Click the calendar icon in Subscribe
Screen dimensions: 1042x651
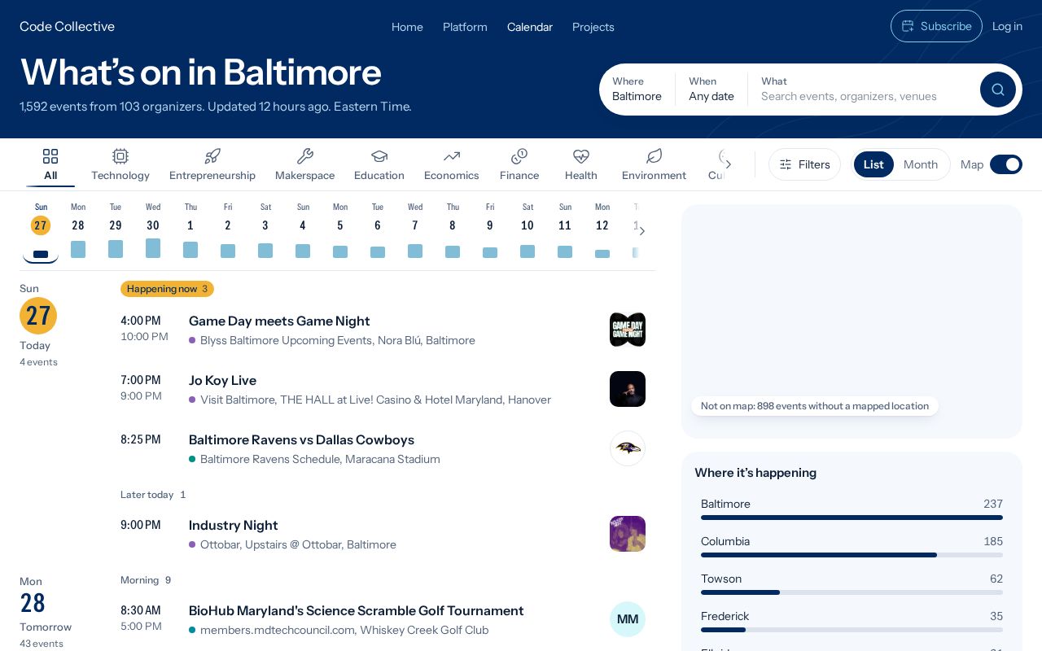pyautogui.click(x=908, y=26)
